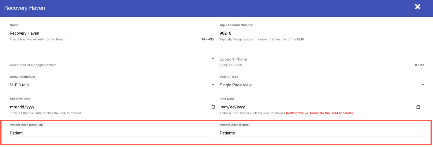
Task: Click the Name field containing Recovery Haven
Action: point(112,33)
